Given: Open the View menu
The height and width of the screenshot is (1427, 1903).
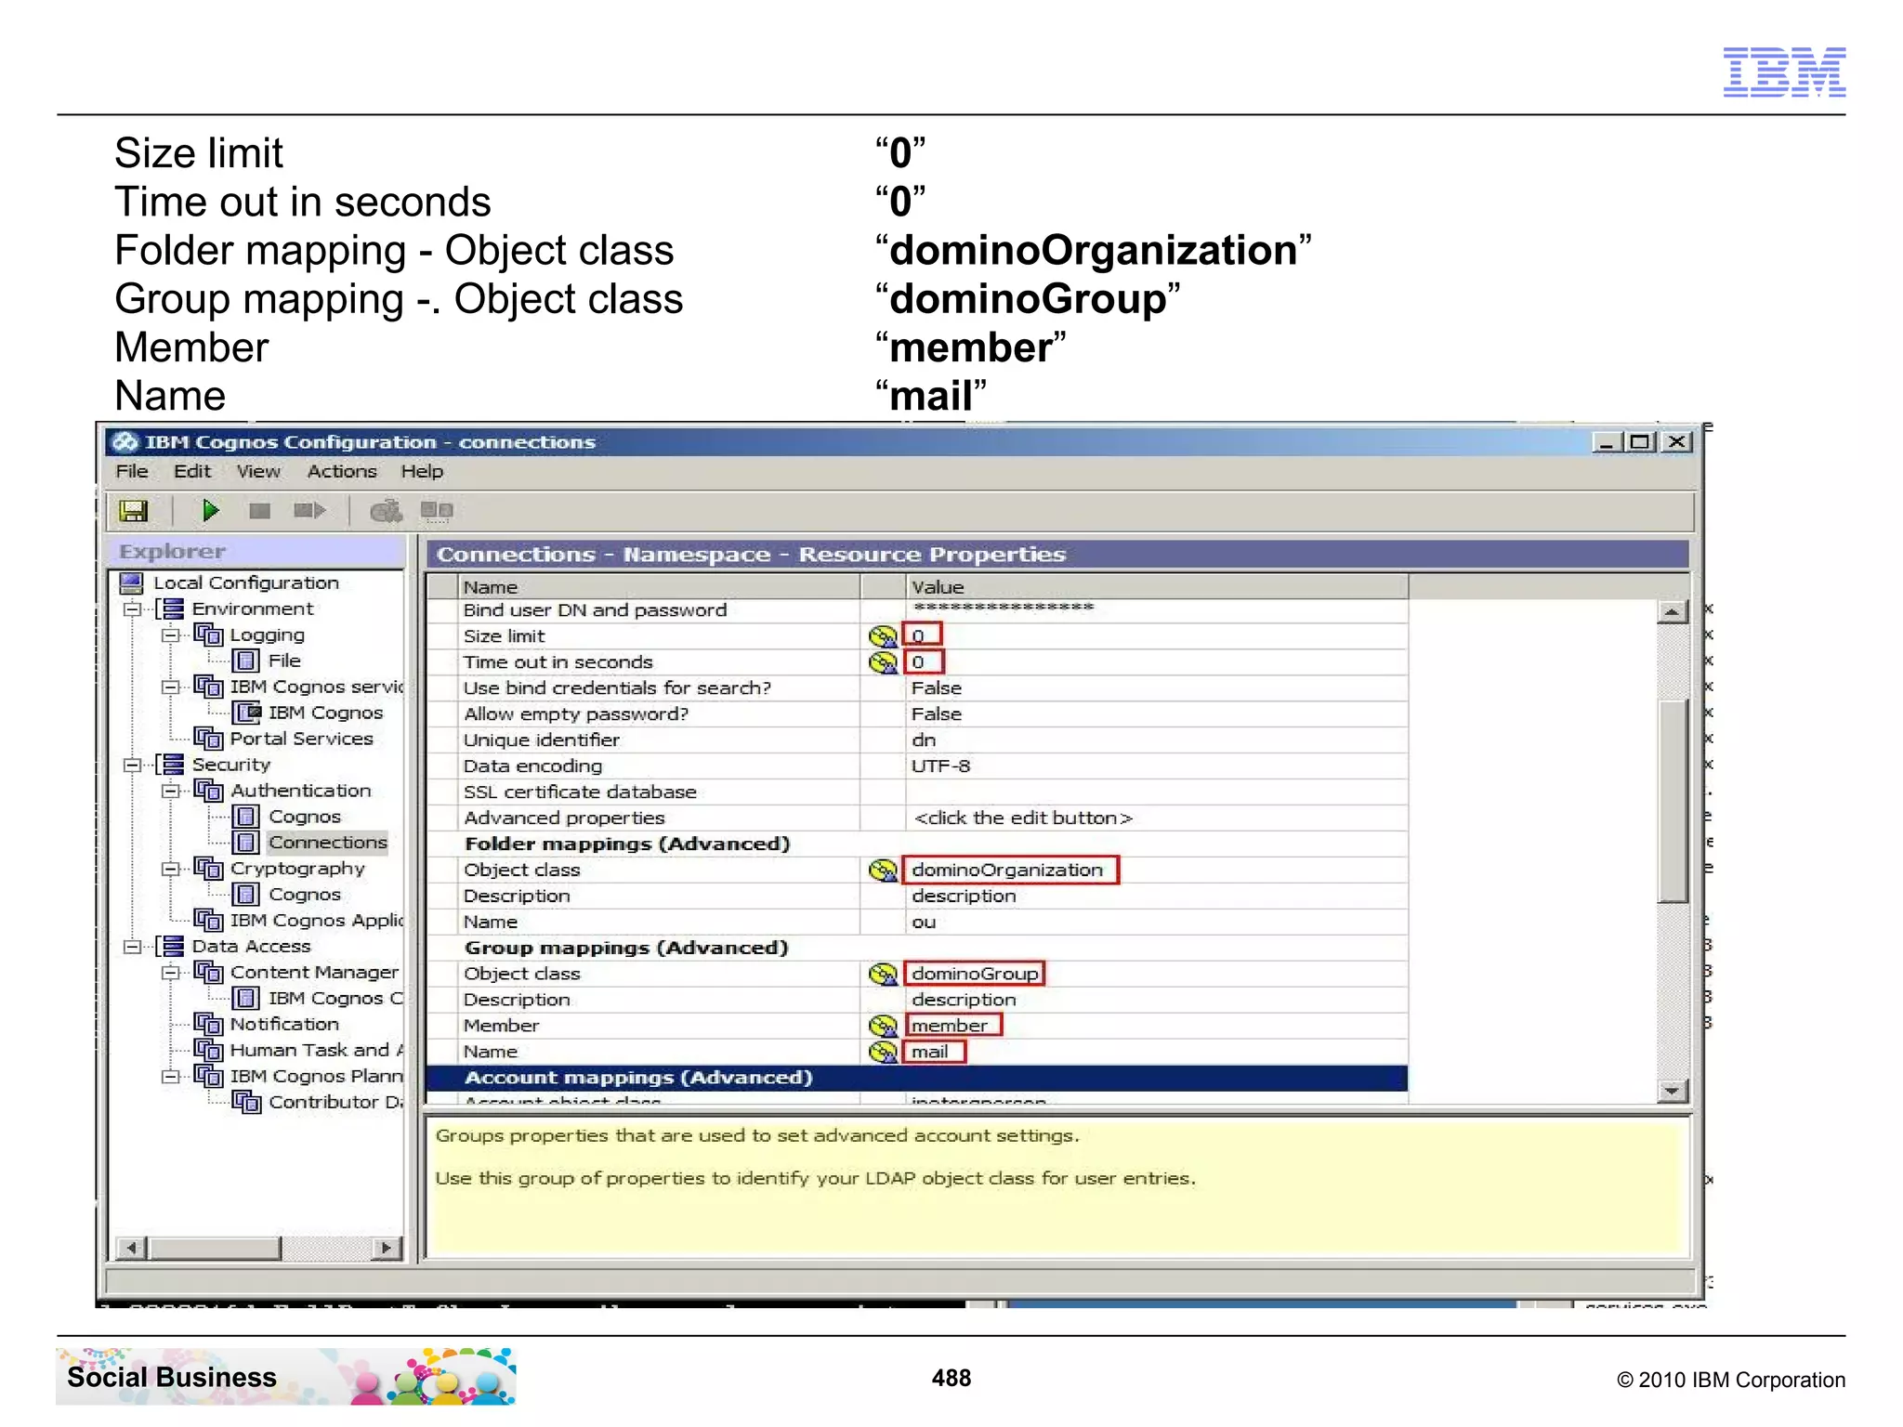Looking at the screenshot, I should coord(258,471).
